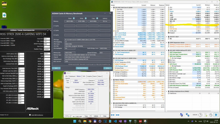Select the P-core 0 Clock row in HWiNFO

pyautogui.click(x=139, y=33)
